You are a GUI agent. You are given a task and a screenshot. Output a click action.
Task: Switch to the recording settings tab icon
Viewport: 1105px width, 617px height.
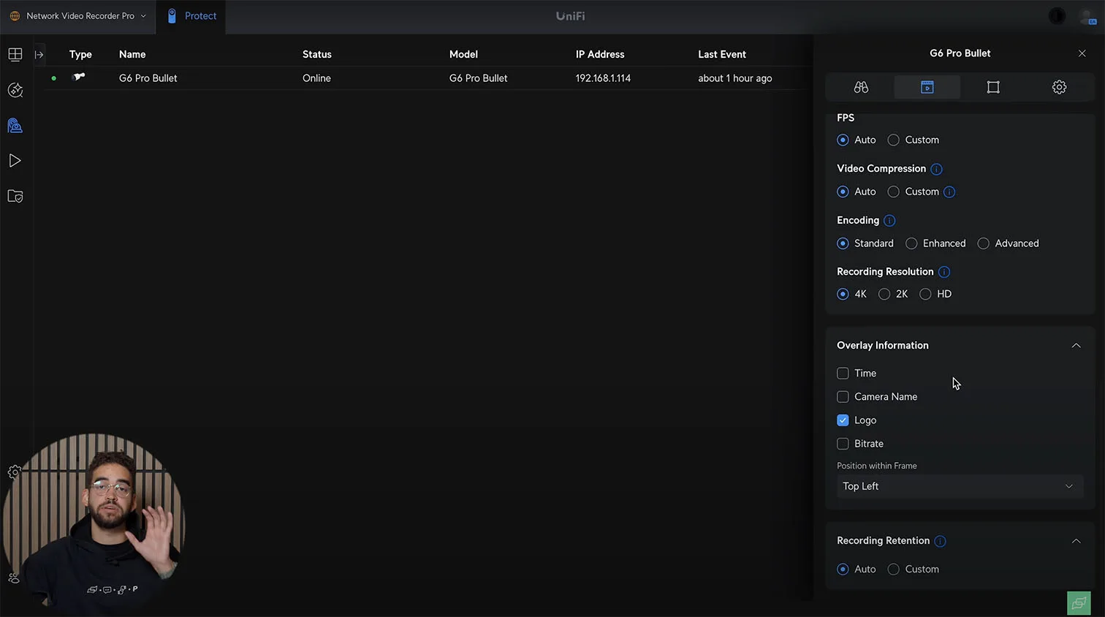click(x=927, y=87)
